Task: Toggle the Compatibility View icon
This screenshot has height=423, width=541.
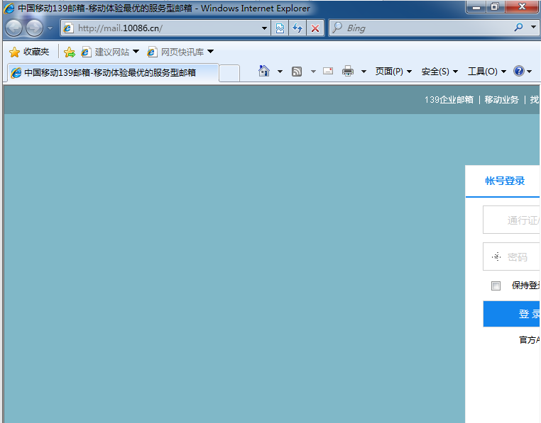Action: click(280, 28)
